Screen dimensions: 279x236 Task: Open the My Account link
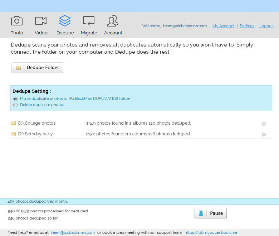coord(224,26)
